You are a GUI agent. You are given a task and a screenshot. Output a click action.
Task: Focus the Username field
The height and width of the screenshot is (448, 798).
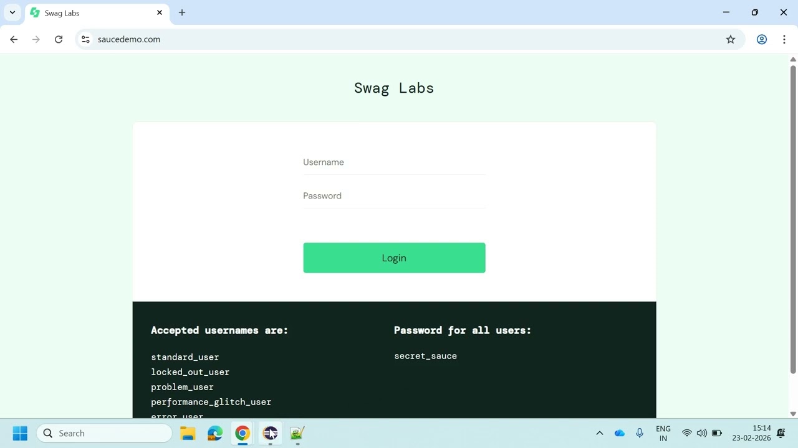(x=394, y=162)
